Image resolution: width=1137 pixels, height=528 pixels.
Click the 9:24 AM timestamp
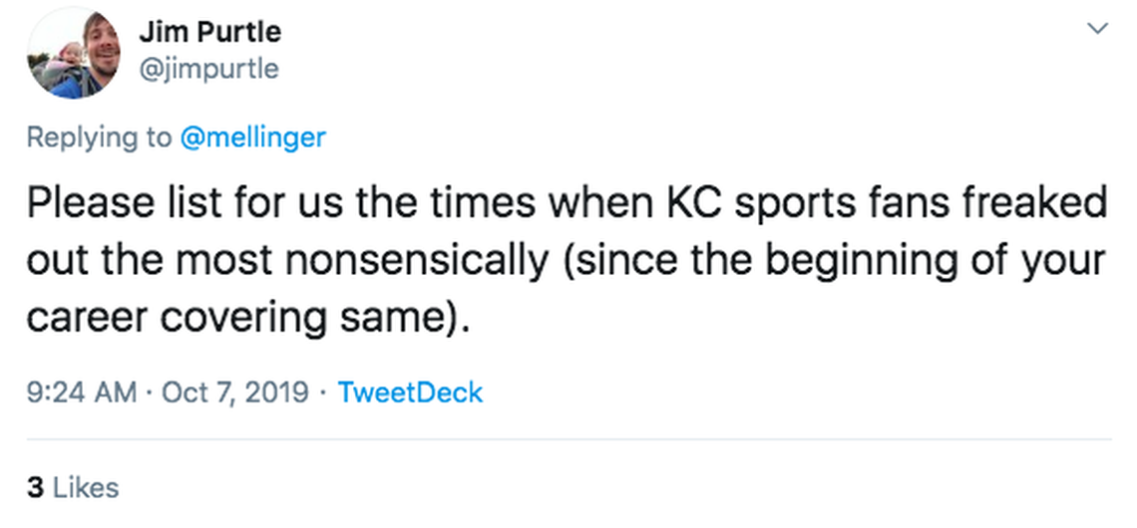(x=82, y=392)
